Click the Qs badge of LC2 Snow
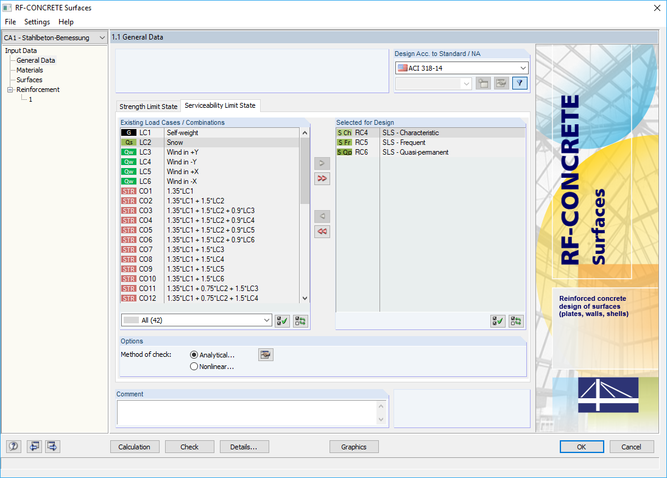 (x=129, y=142)
